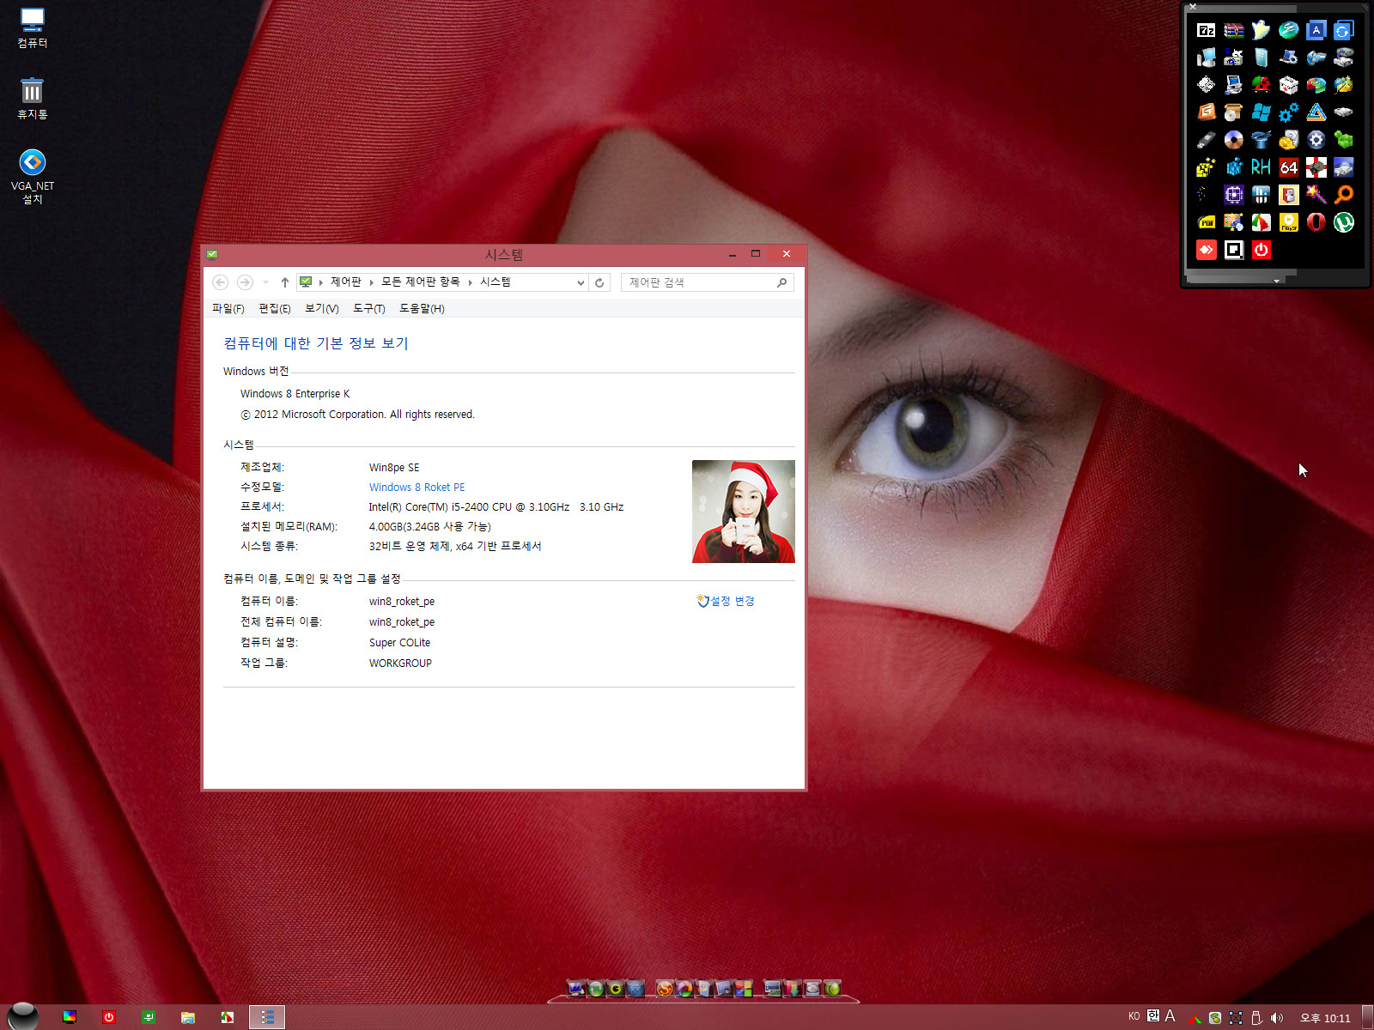Open the AnyDesk red icon
Screen dimensions: 1374x1030
pyautogui.click(x=1207, y=250)
